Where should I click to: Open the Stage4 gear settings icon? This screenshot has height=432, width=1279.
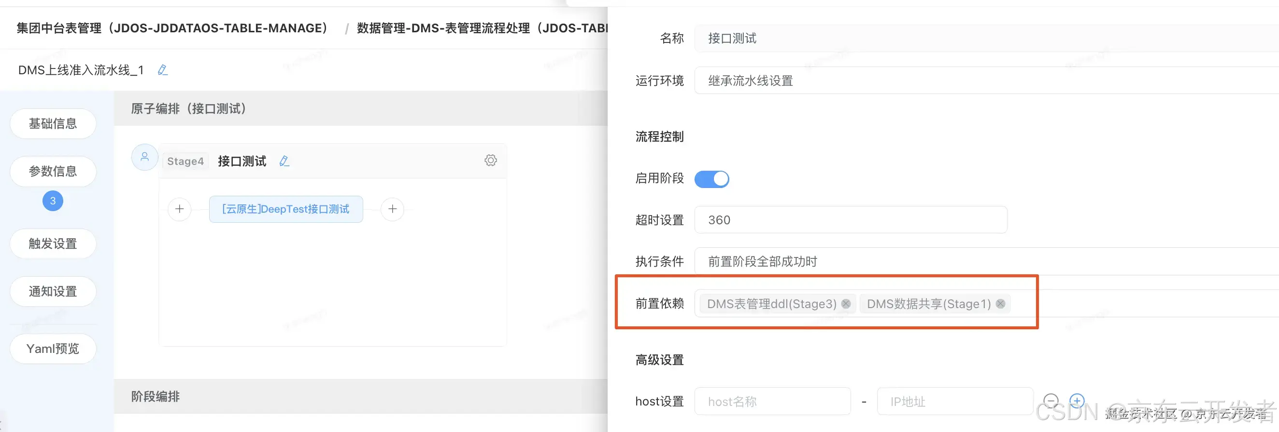coord(491,160)
